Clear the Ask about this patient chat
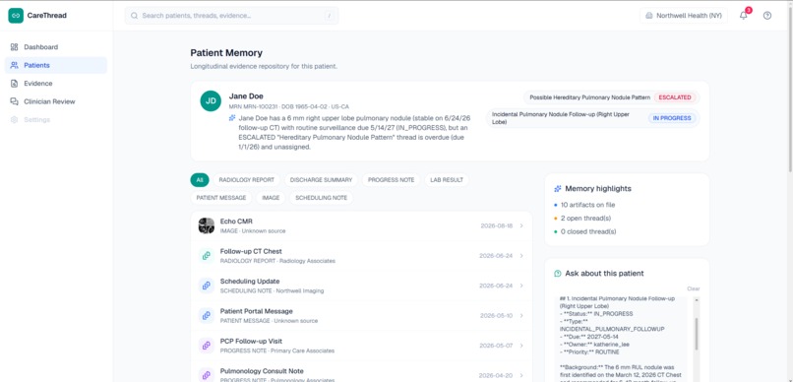 pyautogui.click(x=694, y=288)
